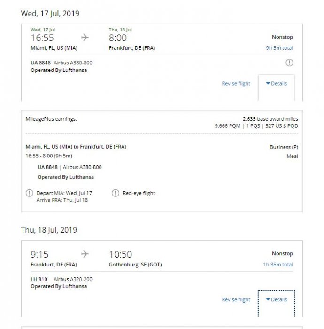Click the Red-eye flight notice text
324x329 pixels.
tap(139, 193)
